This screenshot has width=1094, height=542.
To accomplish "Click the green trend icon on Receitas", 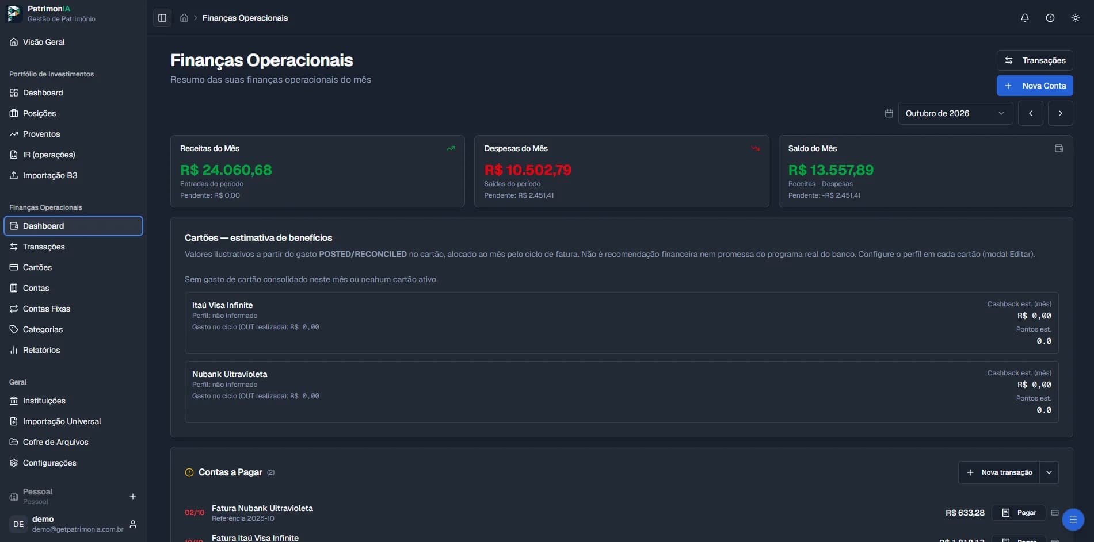I will tap(451, 148).
